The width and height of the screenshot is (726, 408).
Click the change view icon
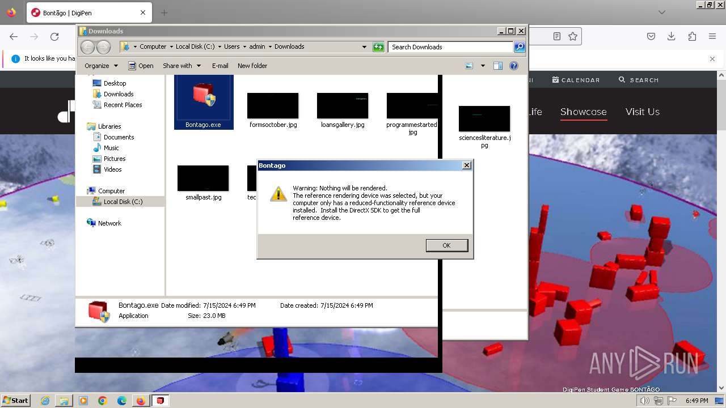pyautogui.click(x=469, y=66)
